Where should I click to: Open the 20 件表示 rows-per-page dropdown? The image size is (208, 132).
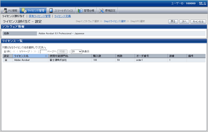pyautogui.click(x=77, y=52)
